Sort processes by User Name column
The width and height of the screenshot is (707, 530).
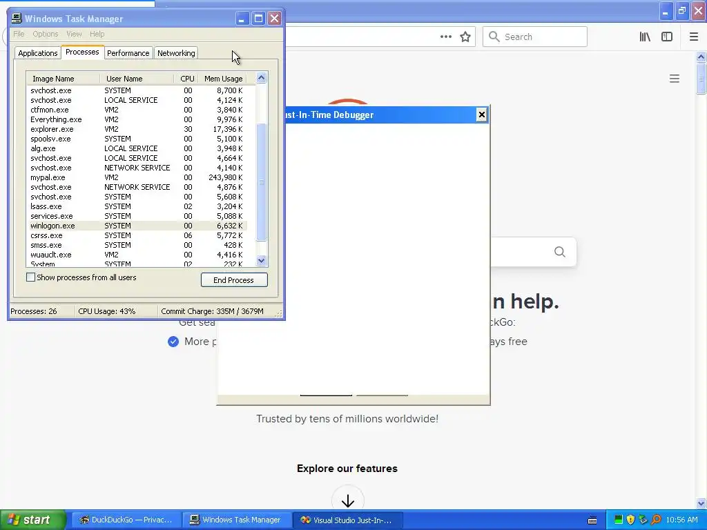click(x=137, y=79)
